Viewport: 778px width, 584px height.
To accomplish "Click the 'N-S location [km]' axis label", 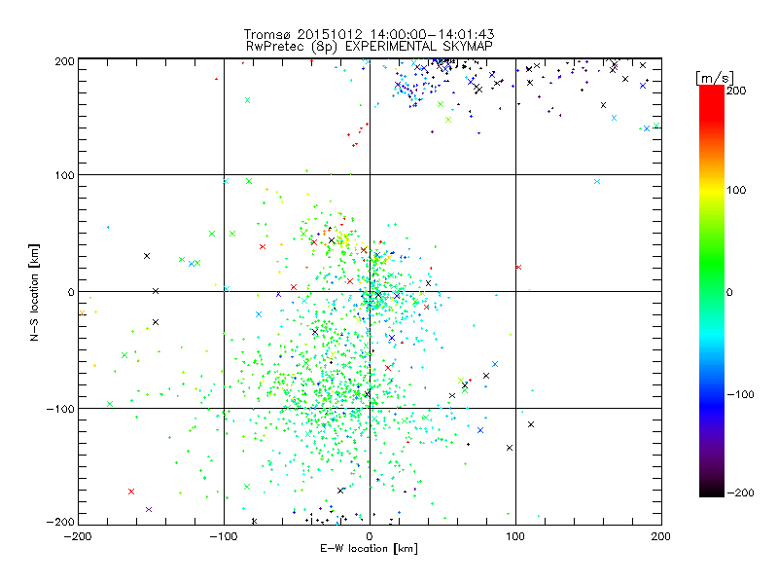I will click(x=34, y=292).
